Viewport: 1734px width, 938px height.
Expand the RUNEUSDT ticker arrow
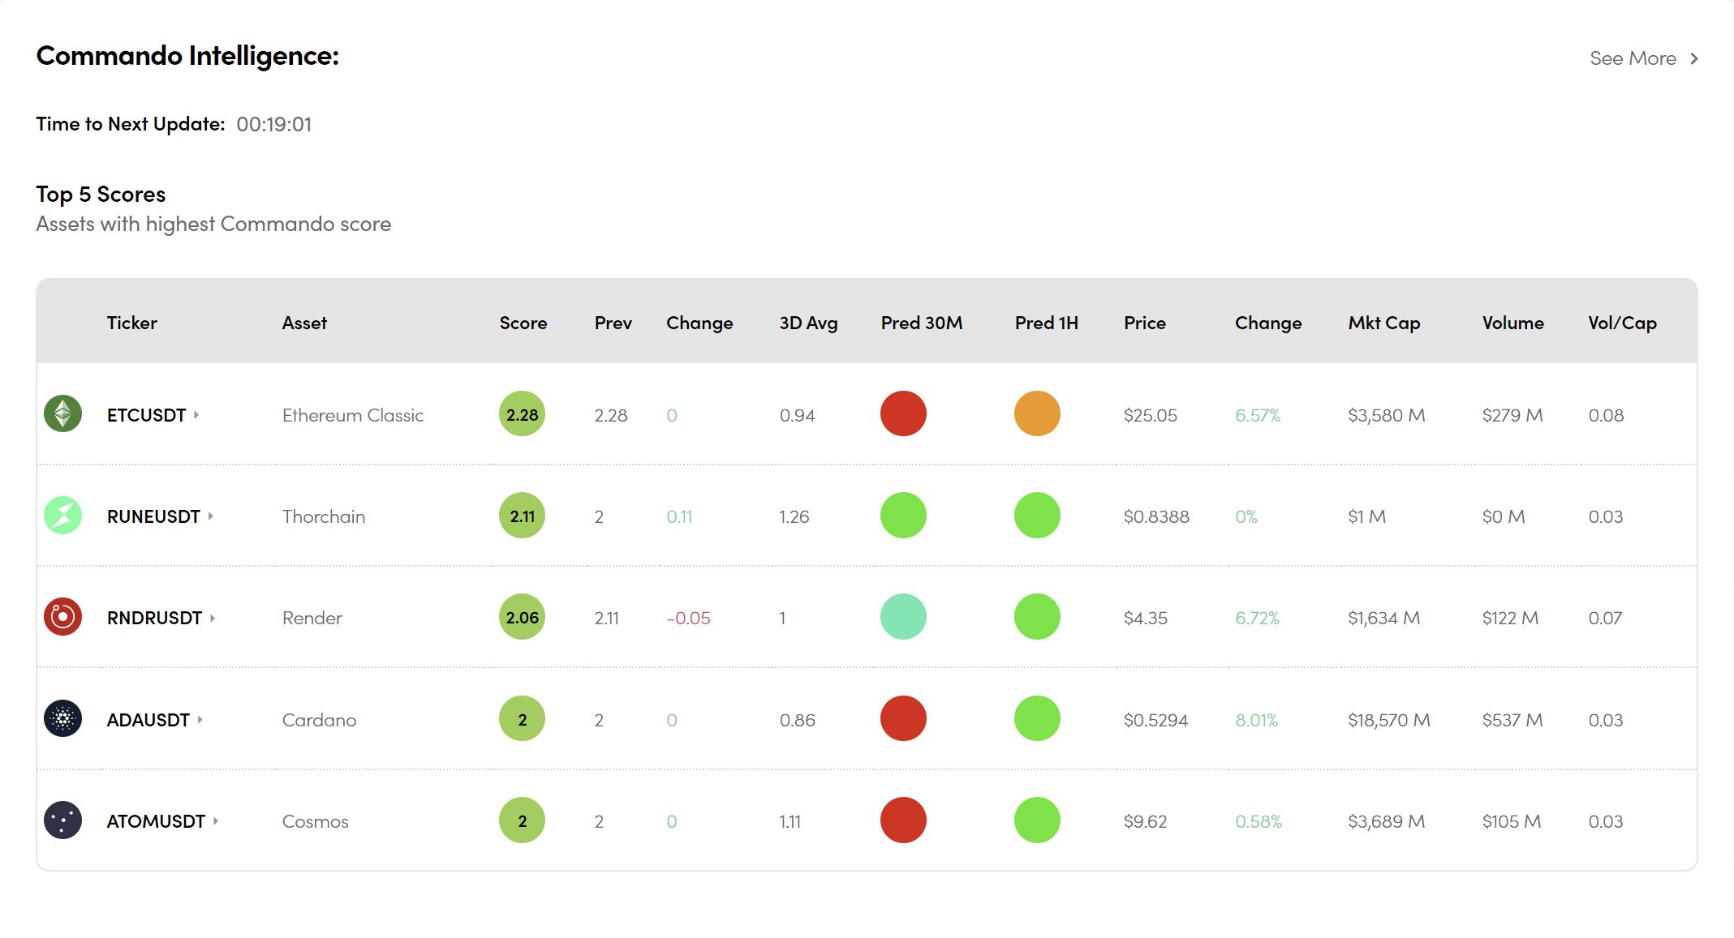click(x=210, y=516)
